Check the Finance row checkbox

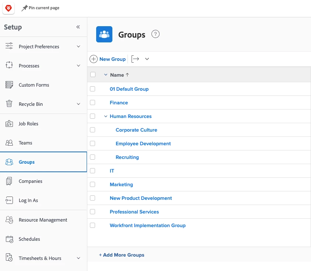click(x=92, y=103)
